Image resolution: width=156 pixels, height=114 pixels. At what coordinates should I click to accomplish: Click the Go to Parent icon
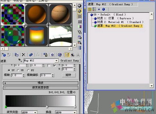point(73,55)
